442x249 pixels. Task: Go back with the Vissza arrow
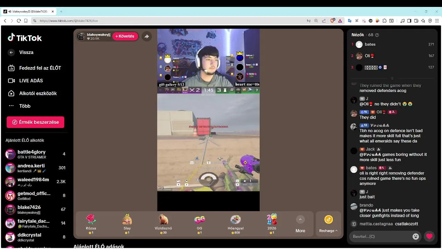[11, 52]
